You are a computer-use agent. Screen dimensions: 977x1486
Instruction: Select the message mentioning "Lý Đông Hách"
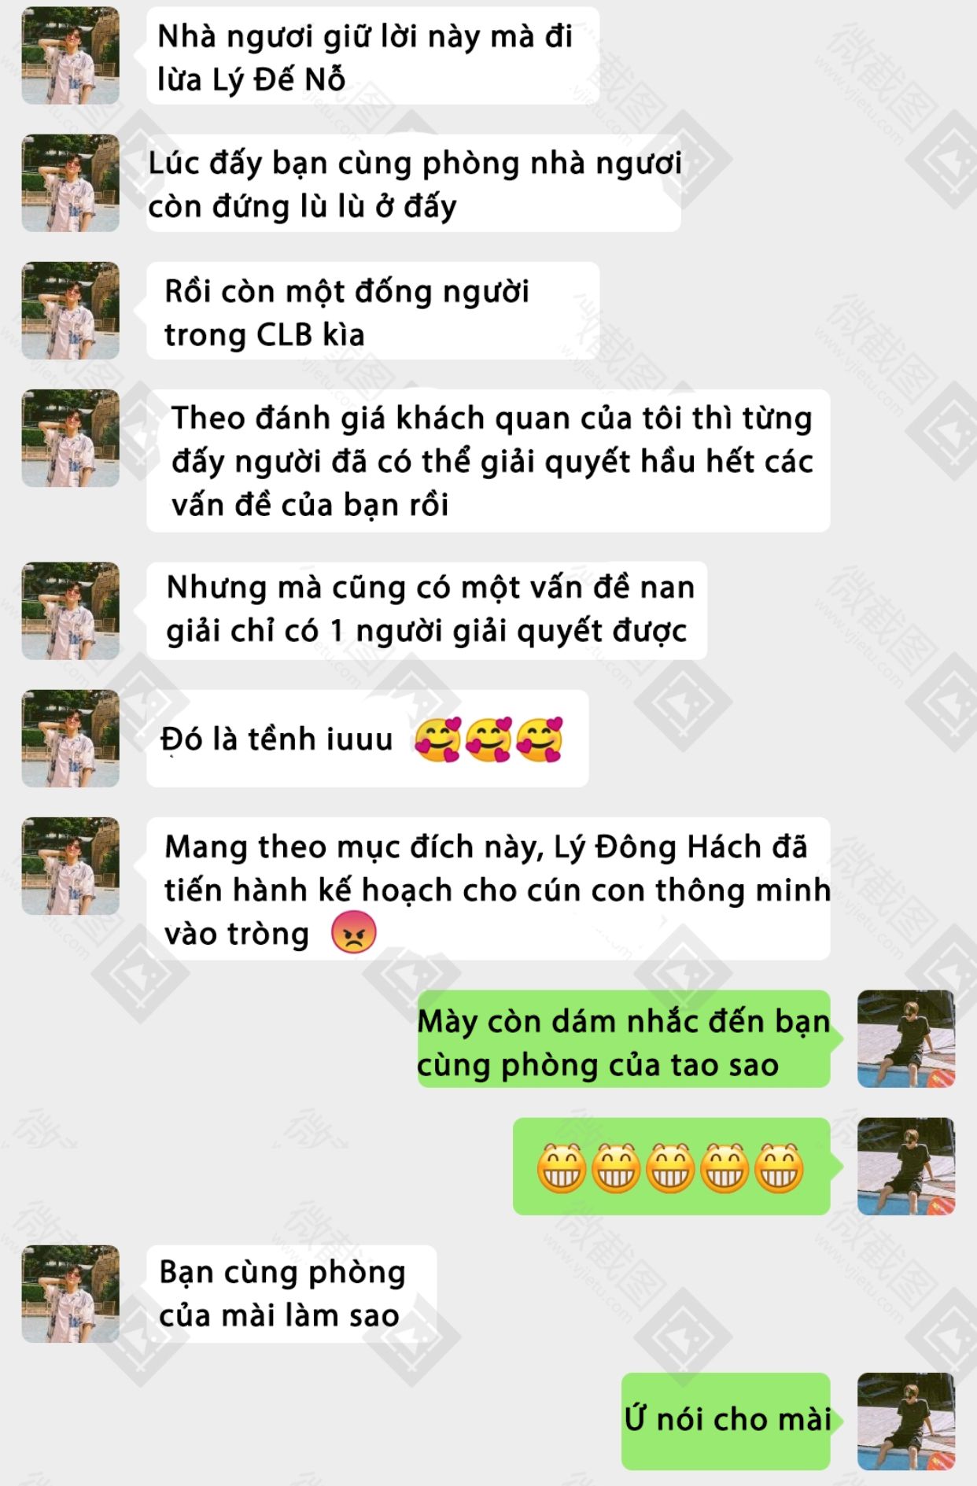[x=488, y=889]
